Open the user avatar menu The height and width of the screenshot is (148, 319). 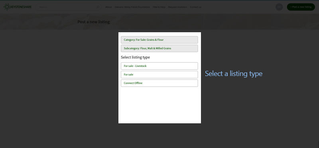pos(279,7)
